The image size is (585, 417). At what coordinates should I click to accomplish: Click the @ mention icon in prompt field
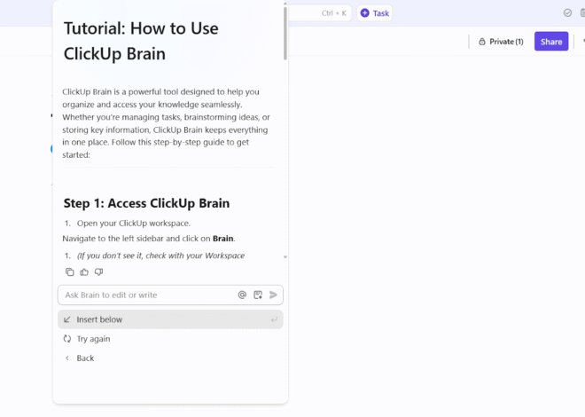[x=242, y=295]
